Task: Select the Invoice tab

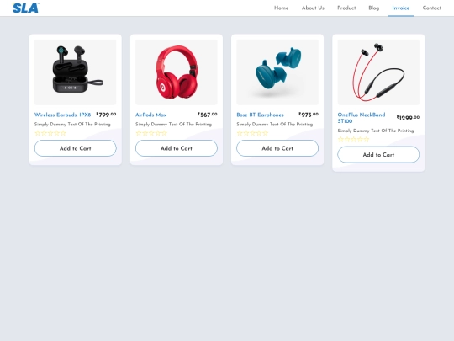Action: pos(401,8)
